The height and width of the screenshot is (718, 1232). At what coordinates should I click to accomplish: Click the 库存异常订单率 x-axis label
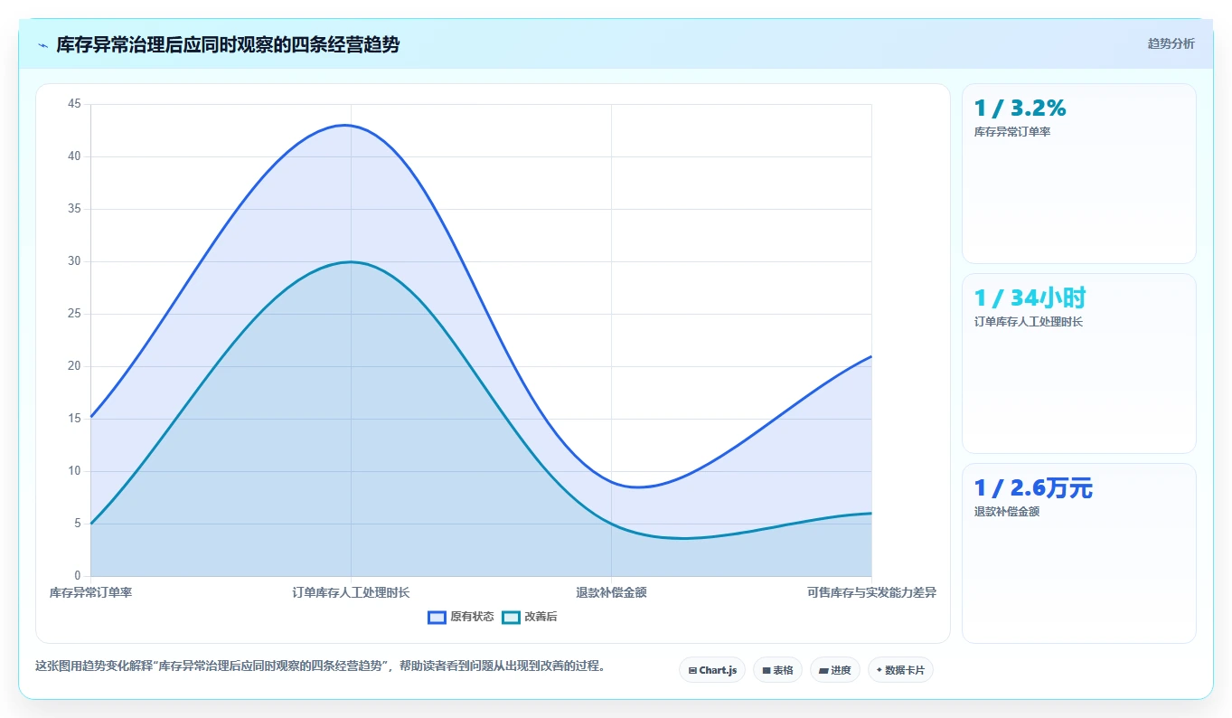pos(90,593)
